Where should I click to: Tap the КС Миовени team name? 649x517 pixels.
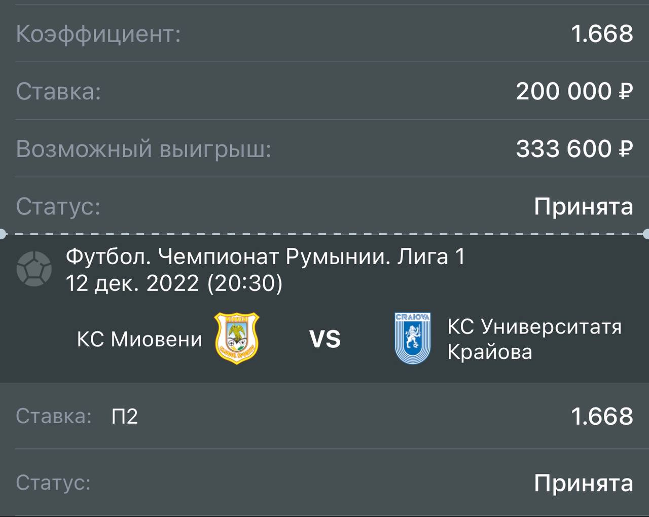[139, 339]
